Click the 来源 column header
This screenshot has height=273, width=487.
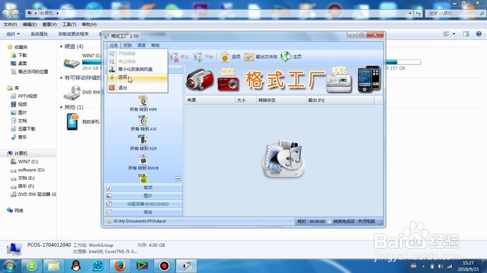210,100
